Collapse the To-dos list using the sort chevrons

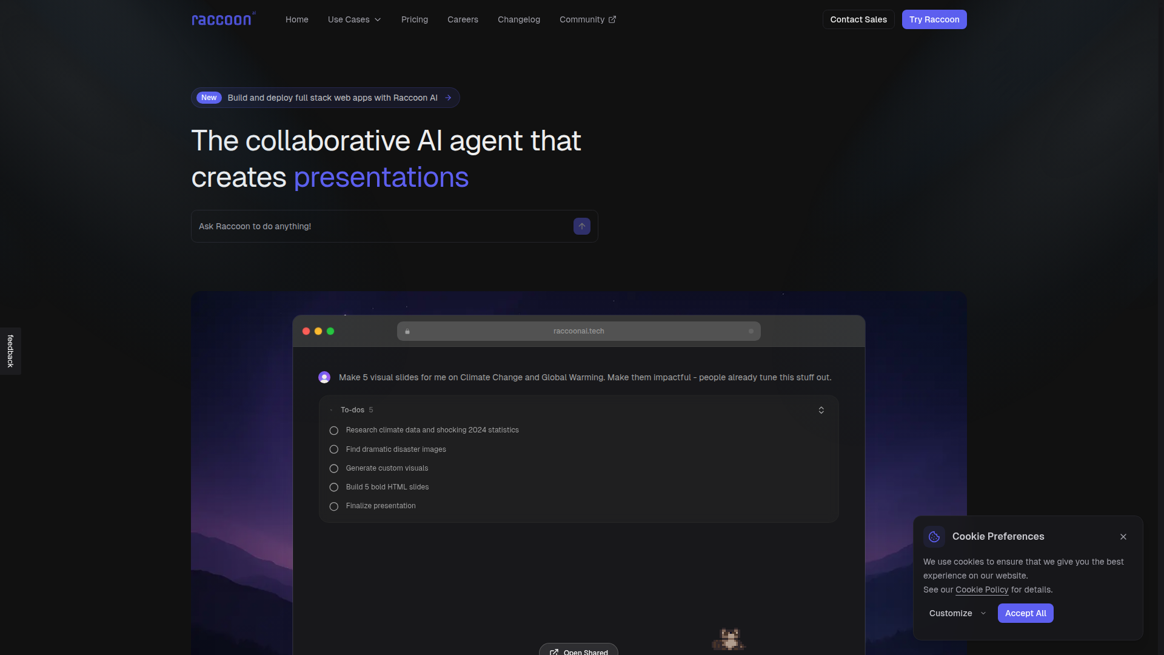point(820,410)
